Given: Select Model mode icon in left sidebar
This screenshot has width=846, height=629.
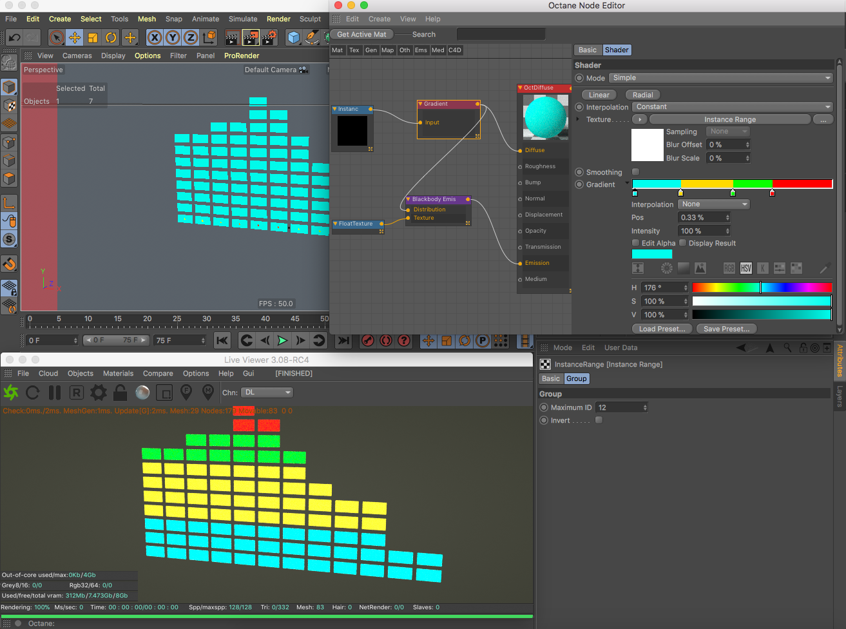Looking at the screenshot, I should [x=9, y=86].
